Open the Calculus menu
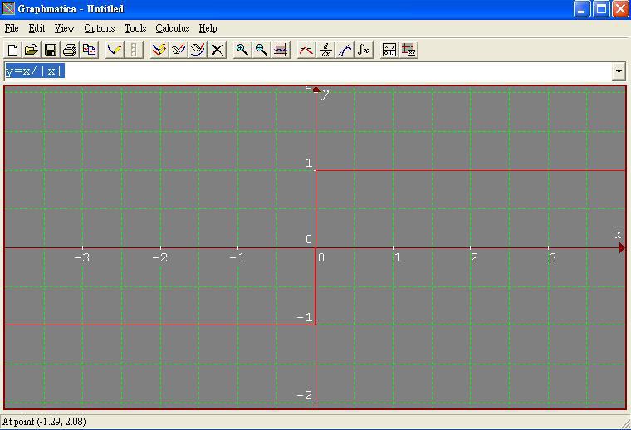The image size is (631, 430). pos(172,28)
